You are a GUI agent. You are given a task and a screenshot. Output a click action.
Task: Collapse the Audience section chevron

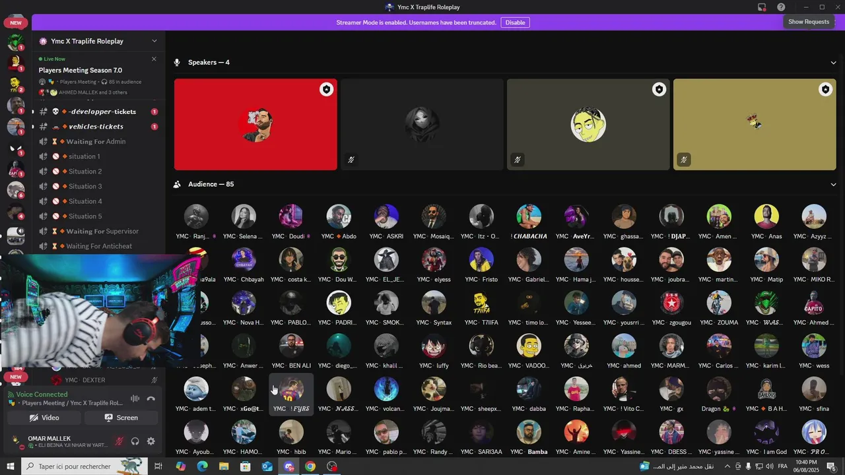(x=833, y=185)
